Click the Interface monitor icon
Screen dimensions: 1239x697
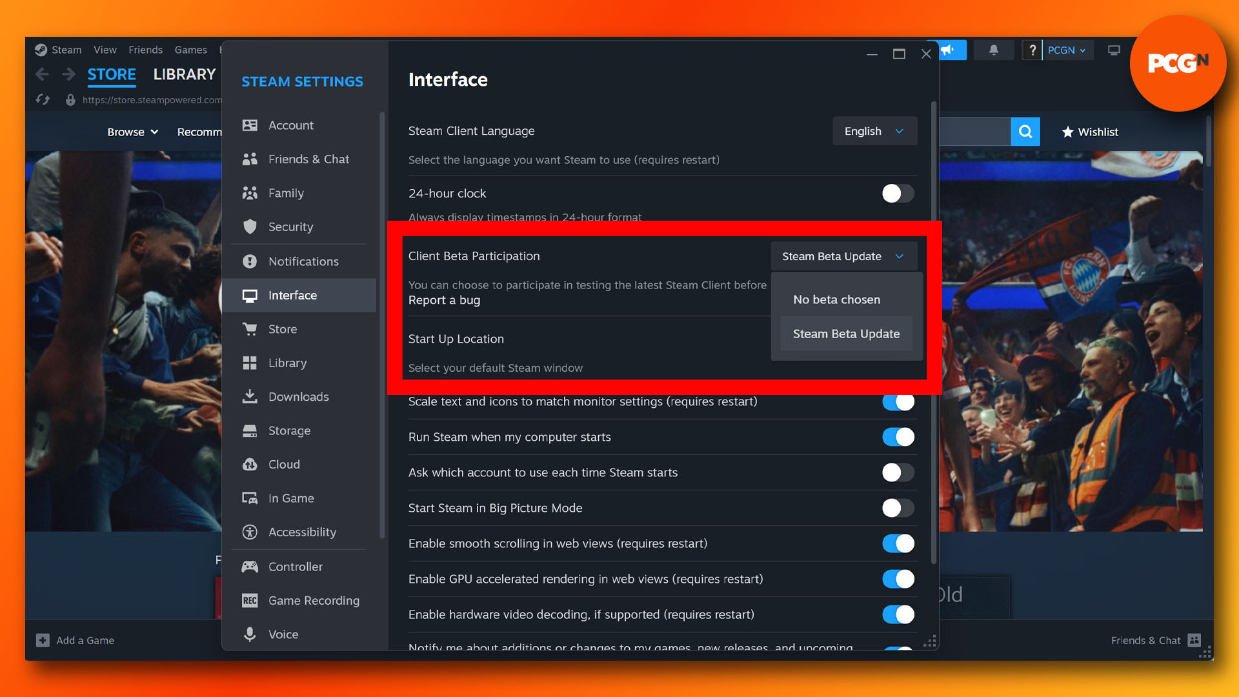click(250, 296)
